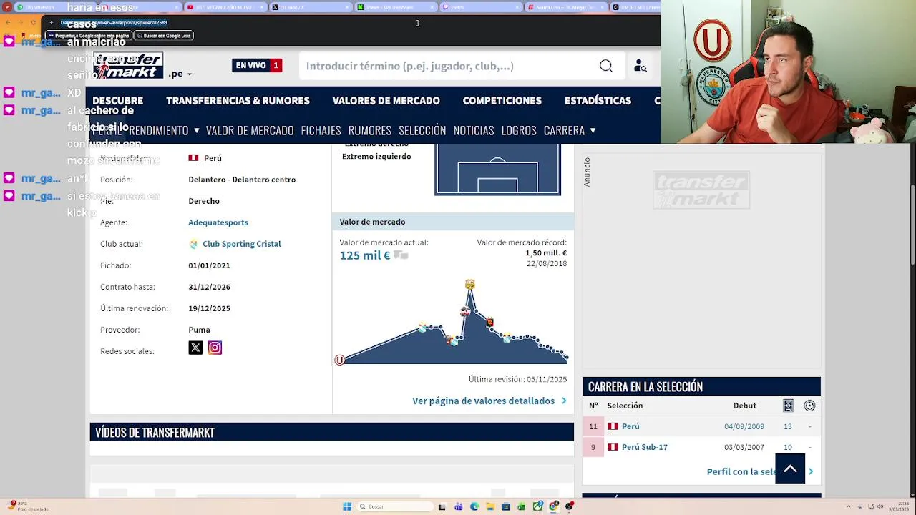Click the 13 appearances for Perú
The image size is (916, 515).
point(788,426)
